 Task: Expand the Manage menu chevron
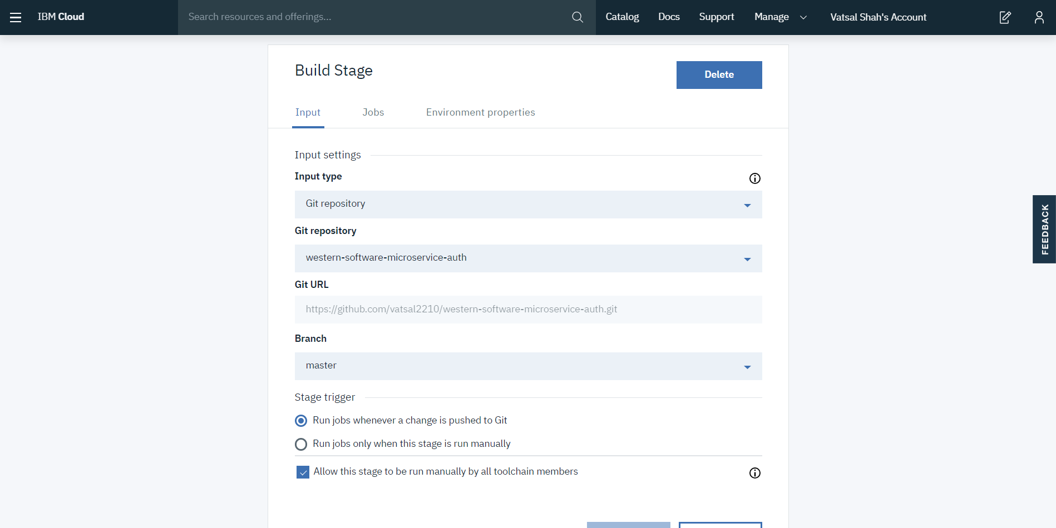click(803, 17)
